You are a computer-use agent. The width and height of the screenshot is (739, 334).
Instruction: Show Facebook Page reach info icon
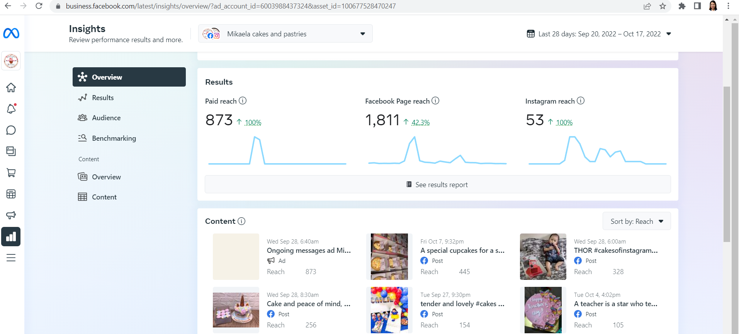coord(435,101)
